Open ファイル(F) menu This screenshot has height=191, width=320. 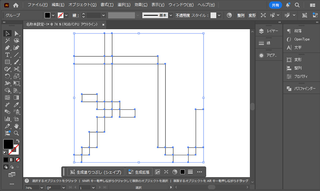[x=37, y=5]
